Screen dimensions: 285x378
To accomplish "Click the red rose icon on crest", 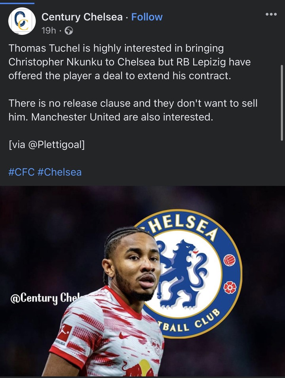I will 230,287.
